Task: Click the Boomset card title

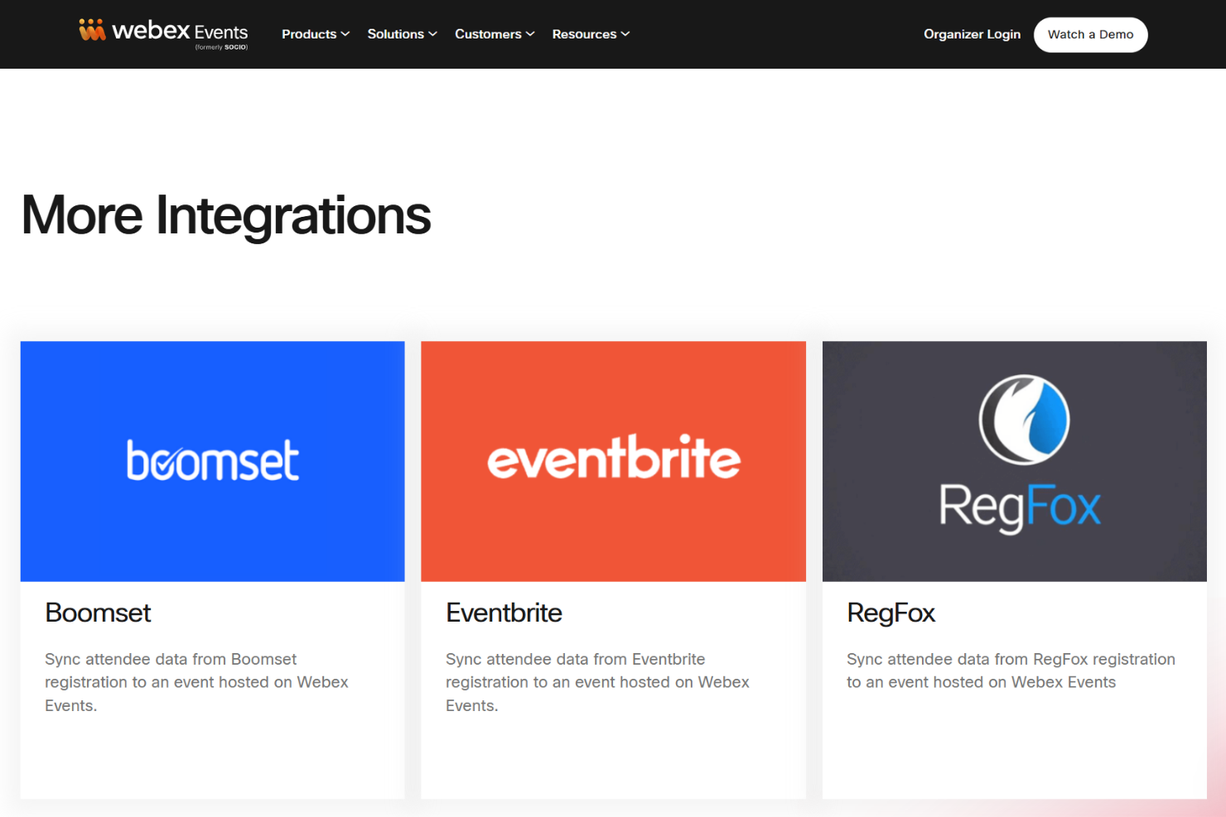Action: coord(98,613)
